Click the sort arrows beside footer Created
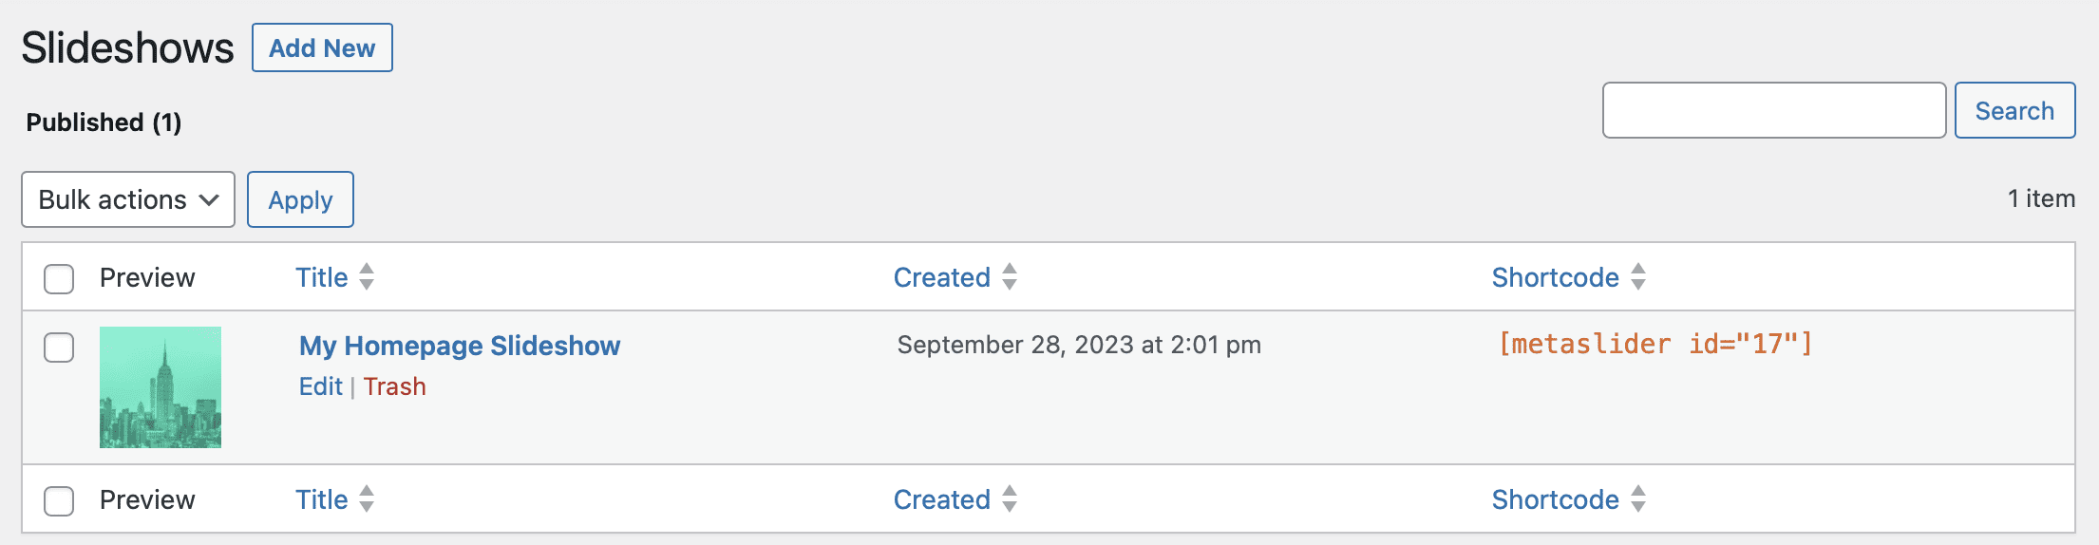2099x545 pixels. tap(1010, 499)
